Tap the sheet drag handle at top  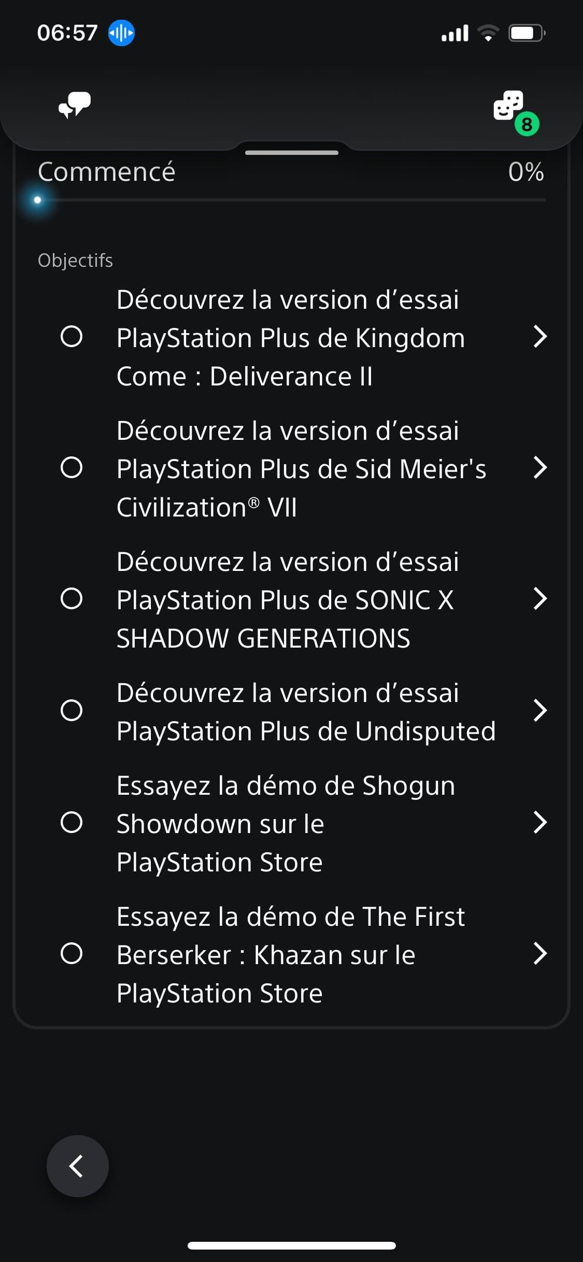(292, 152)
